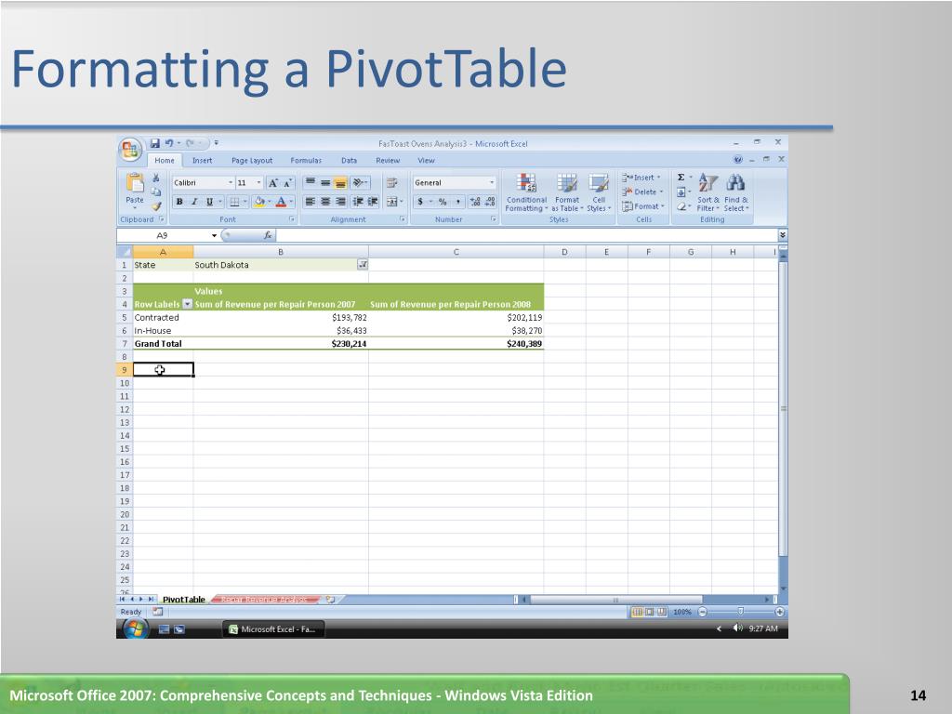The height and width of the screenshot is (714, 952).
Task: Open the text Orientation tool
Action: tap(360, 183)
